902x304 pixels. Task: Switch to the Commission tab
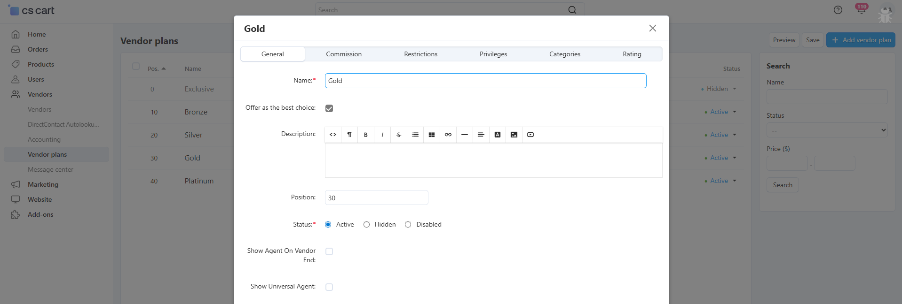(x=344, y=54)
